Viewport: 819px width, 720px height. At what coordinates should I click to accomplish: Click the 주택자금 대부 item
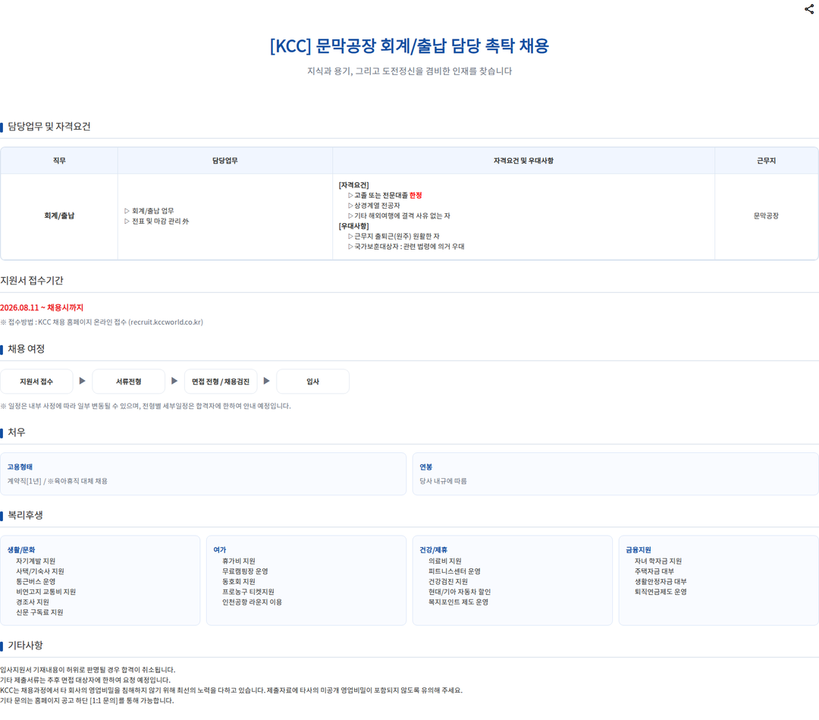[654, 571]
